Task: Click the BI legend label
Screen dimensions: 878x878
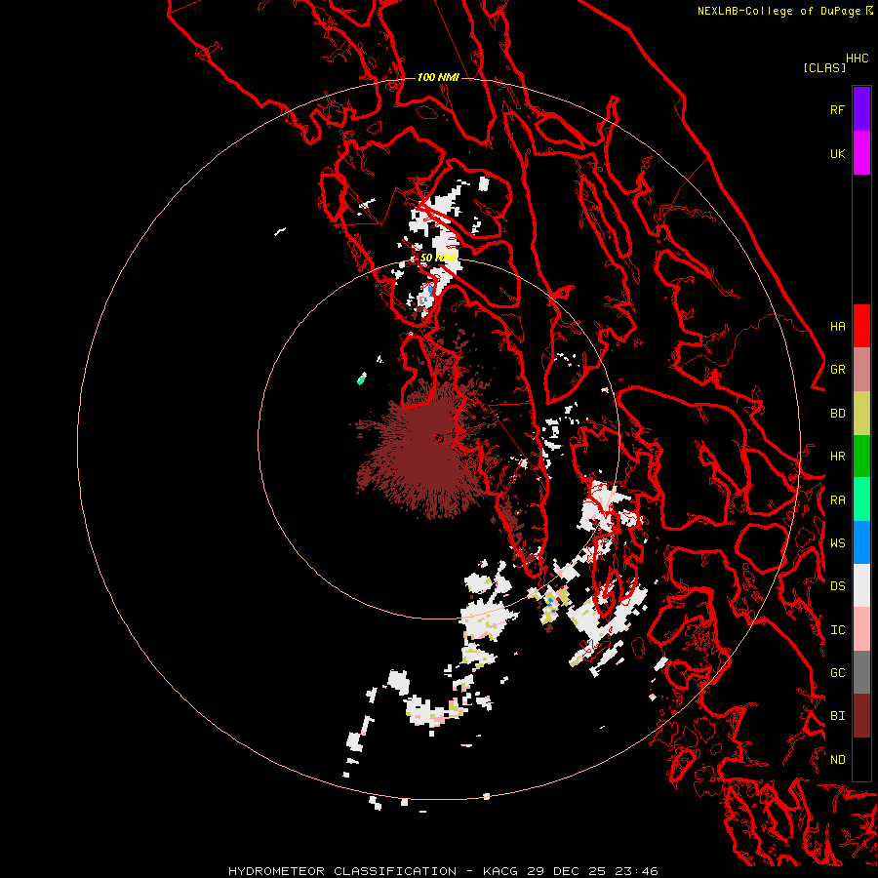Action: [x=837, y=716]
